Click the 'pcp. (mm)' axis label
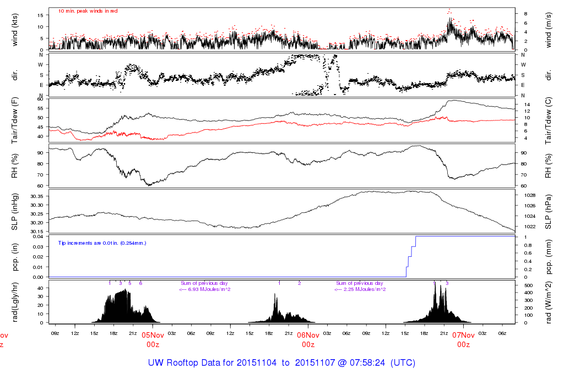The height and width of the screenshot is (385, 564). pos(548,257)
